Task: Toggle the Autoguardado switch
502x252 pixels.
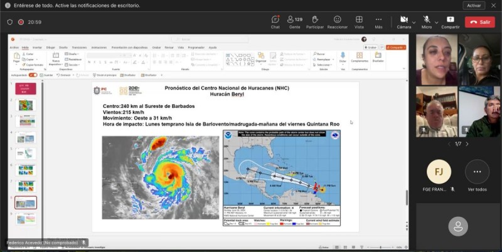Action: coord(33,75)
